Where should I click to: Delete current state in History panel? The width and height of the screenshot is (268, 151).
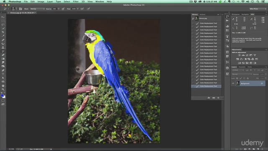coord(218,98)
